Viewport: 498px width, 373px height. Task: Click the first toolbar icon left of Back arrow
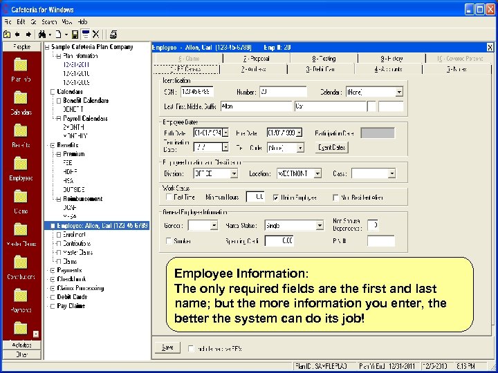[x=7, y=35]
